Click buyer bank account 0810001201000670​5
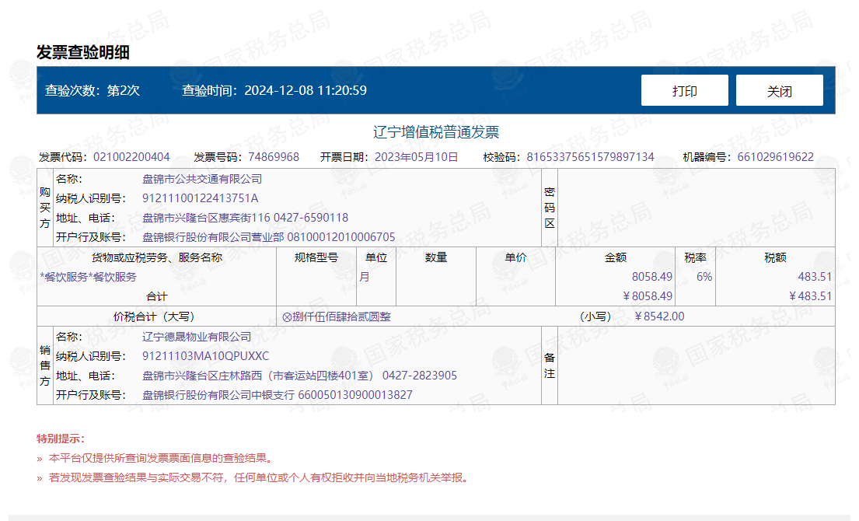 340,237
